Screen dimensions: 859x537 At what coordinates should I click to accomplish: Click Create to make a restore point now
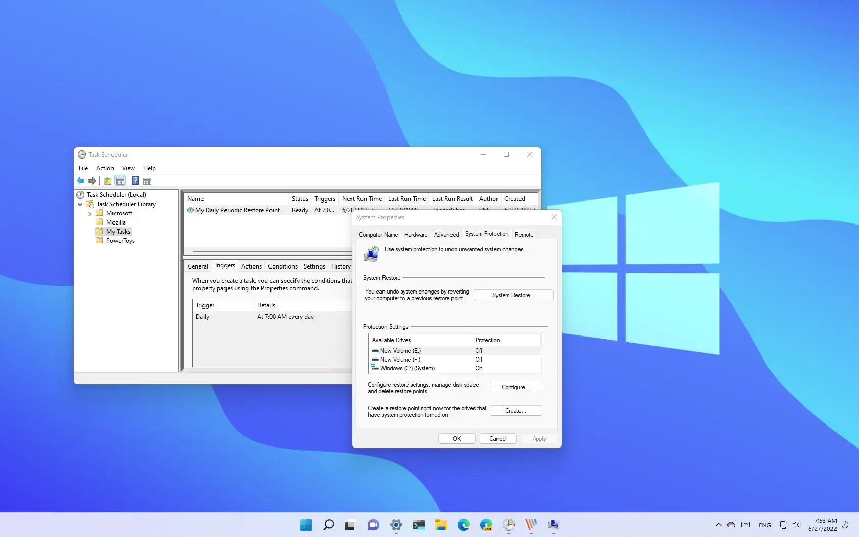click(x=515, y=410)
